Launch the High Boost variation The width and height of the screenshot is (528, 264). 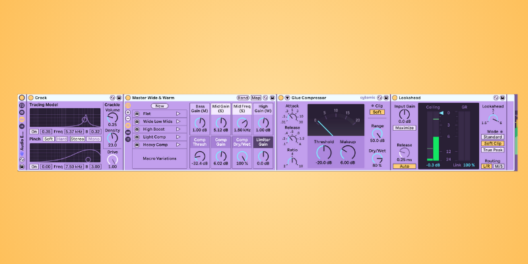(x=178, y=129)
